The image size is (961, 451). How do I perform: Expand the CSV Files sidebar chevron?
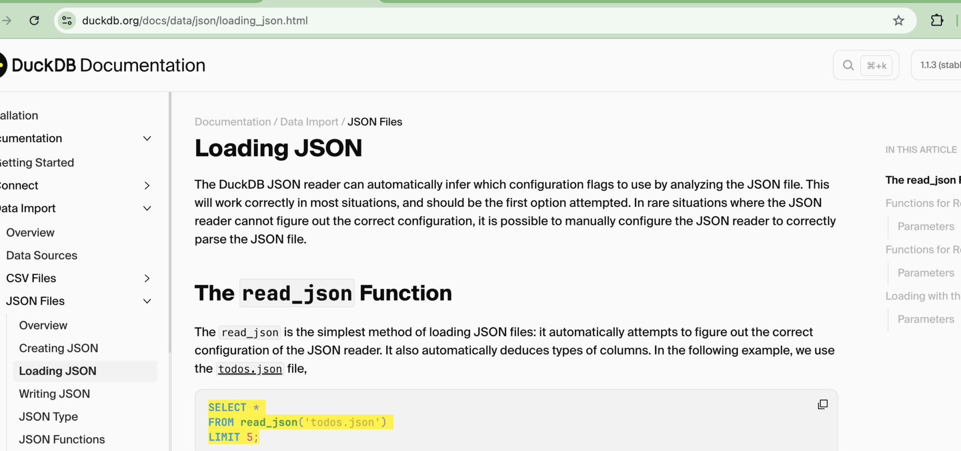pyautogui.click(x=147, y=278)
